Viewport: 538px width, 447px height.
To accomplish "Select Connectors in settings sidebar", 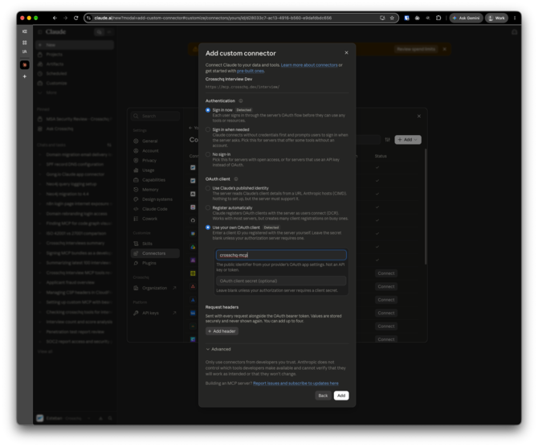I will coord(156,253).
